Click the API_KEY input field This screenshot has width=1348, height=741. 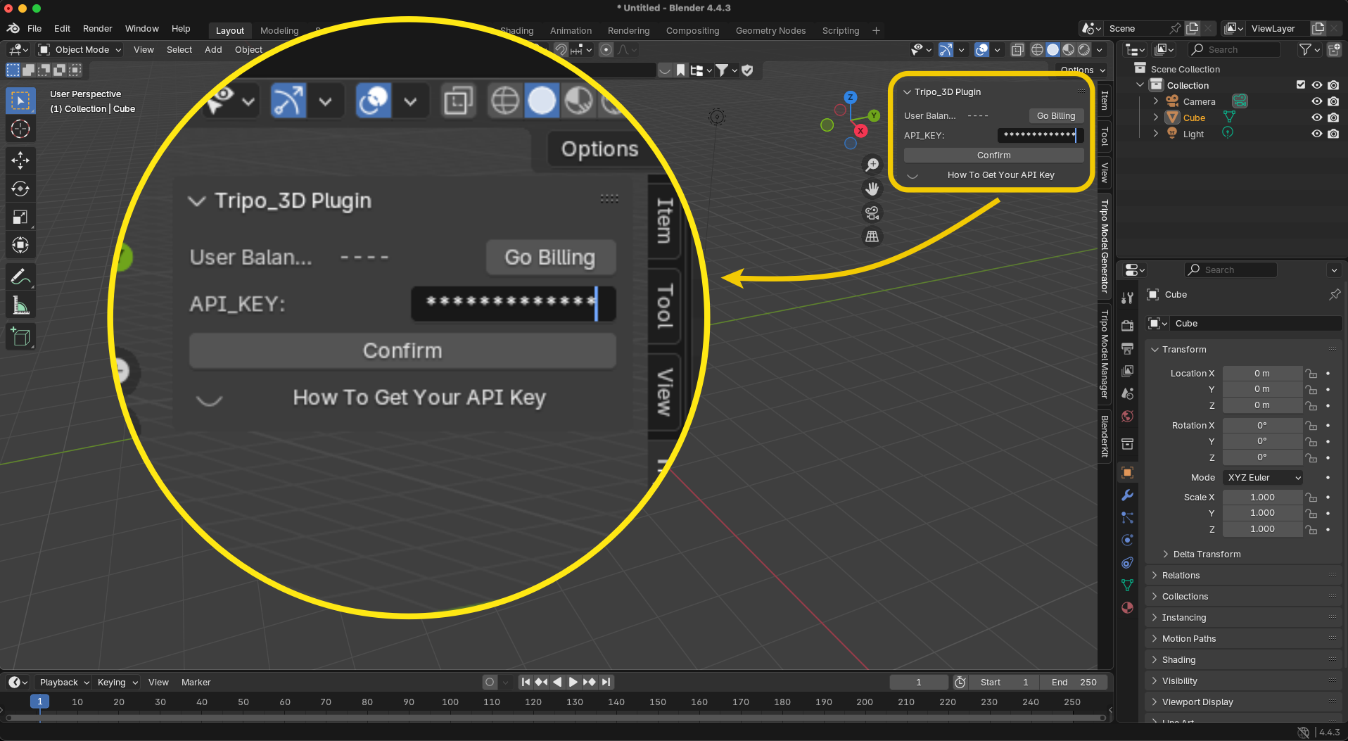tap(1040, 135)
